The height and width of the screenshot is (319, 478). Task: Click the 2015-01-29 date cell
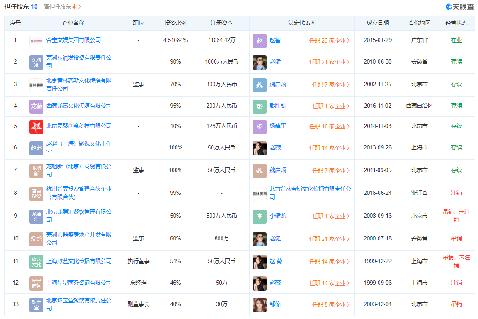coord(377,40)
